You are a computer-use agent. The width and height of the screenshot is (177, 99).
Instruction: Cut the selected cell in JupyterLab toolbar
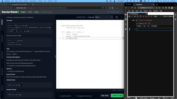click(135, 16)
